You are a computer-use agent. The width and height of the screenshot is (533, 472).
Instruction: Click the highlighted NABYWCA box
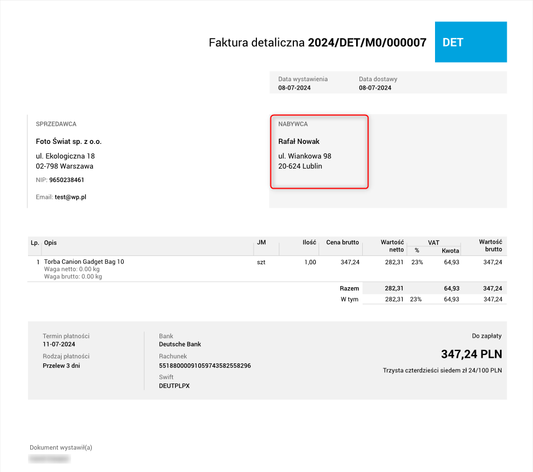pos(319,152)
